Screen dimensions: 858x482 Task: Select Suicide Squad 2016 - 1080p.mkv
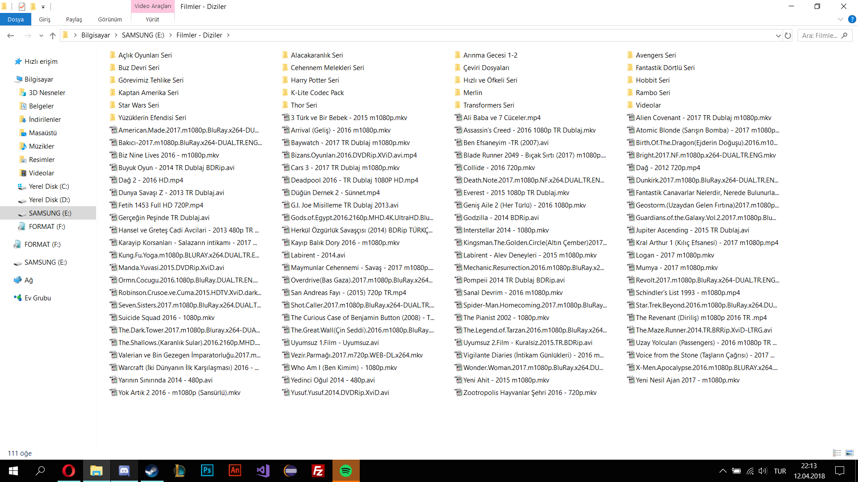166,318
